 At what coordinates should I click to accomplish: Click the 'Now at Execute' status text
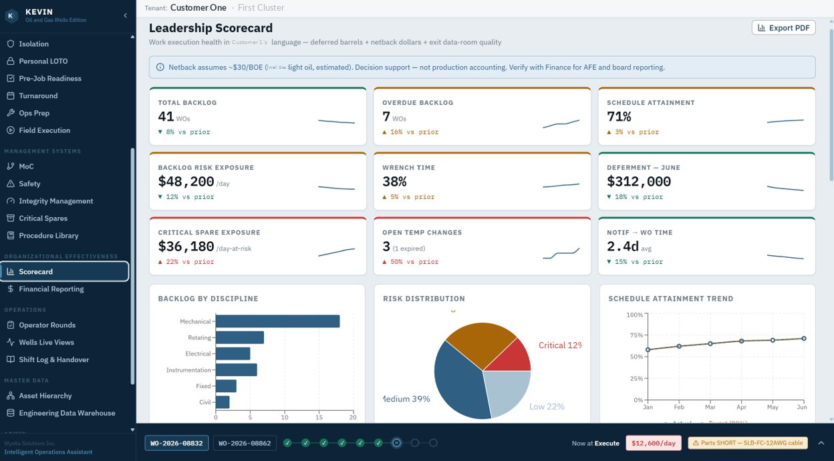pos(595,443)
